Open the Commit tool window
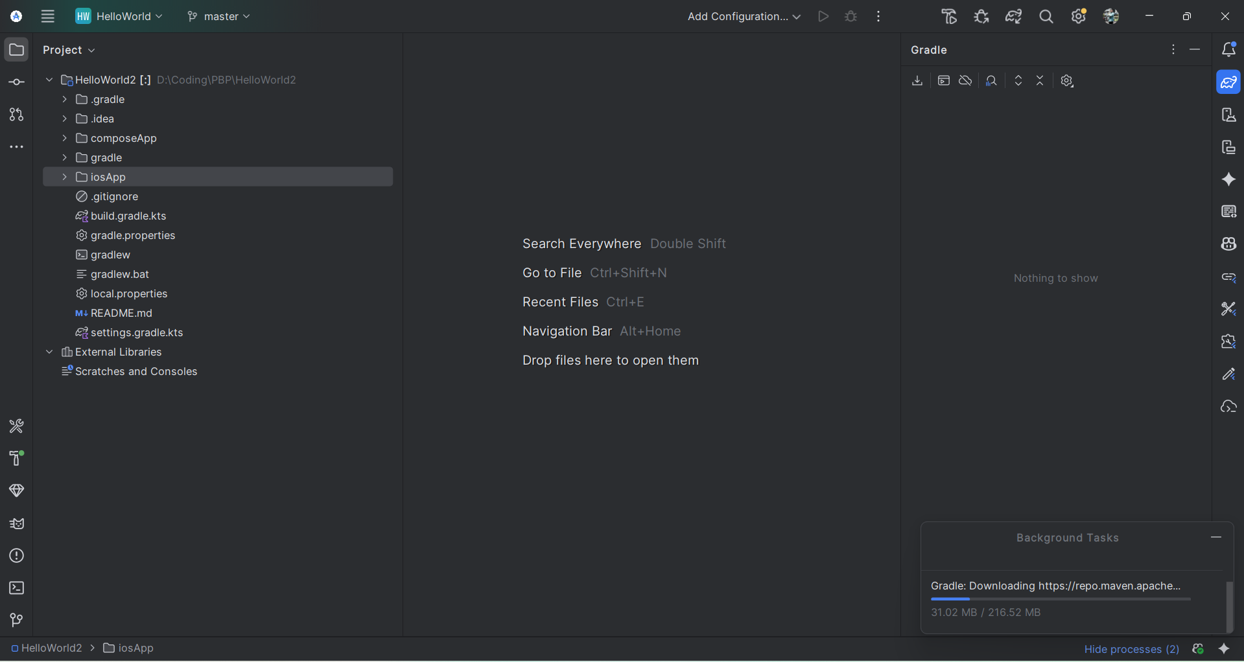 click(x=17, y=82)
